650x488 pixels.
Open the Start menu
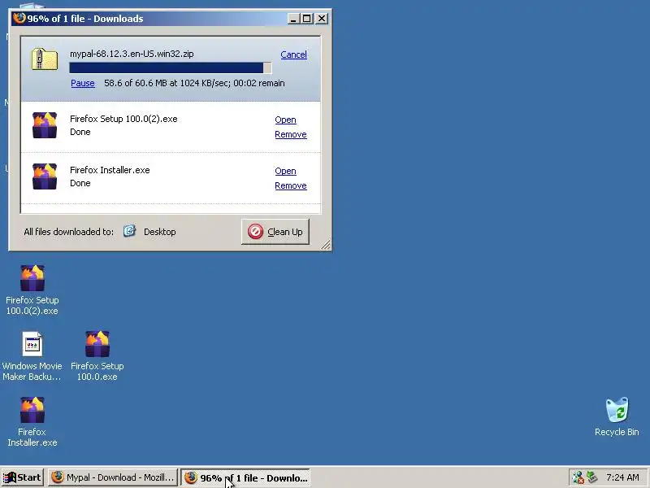point(23,477)
